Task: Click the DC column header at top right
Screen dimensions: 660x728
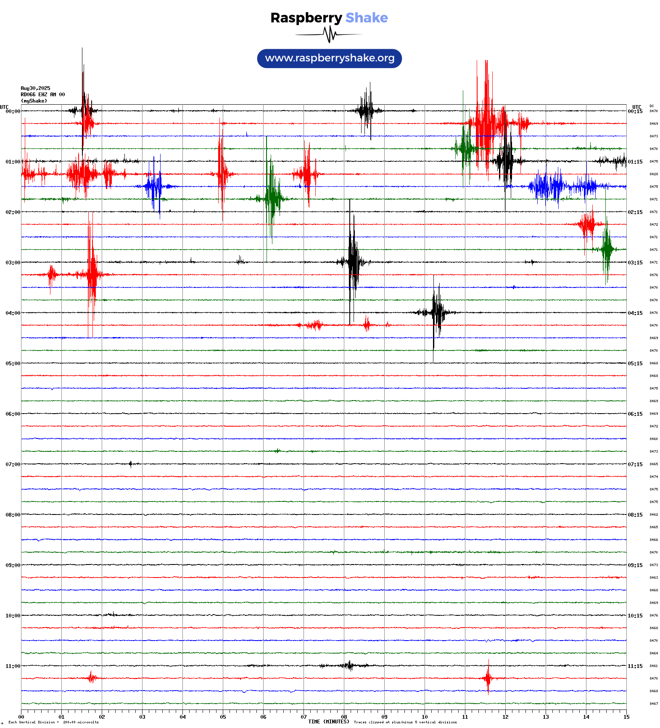Action: [x=651, y=106]
